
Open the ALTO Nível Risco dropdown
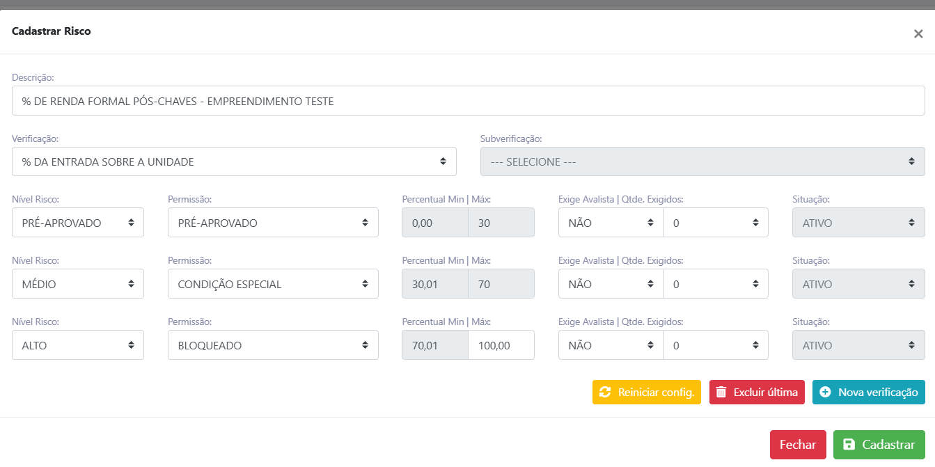(x=78, y=345)
